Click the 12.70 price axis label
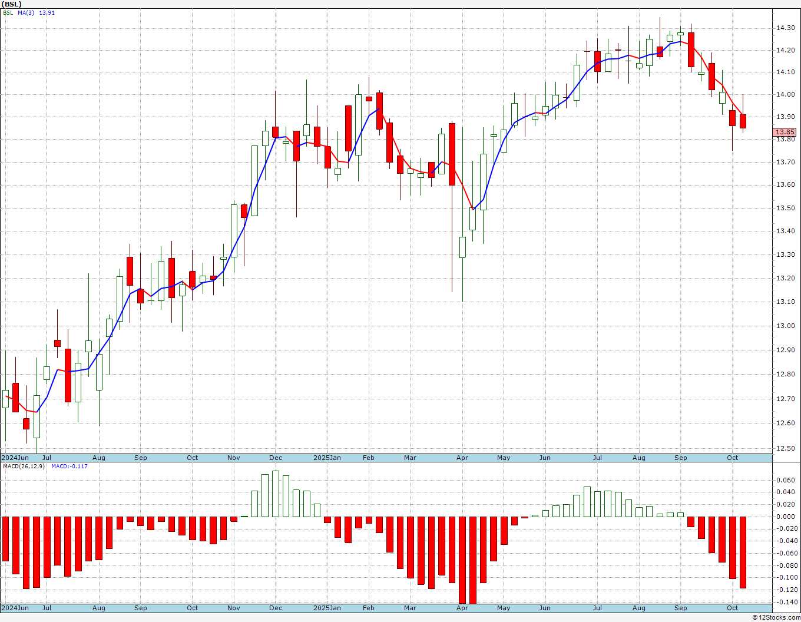 785,399
